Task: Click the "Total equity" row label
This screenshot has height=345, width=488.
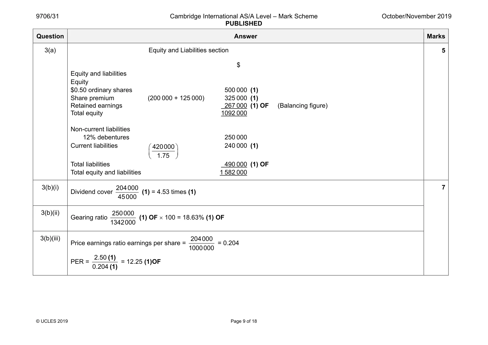Action: (x=87, y=113)
